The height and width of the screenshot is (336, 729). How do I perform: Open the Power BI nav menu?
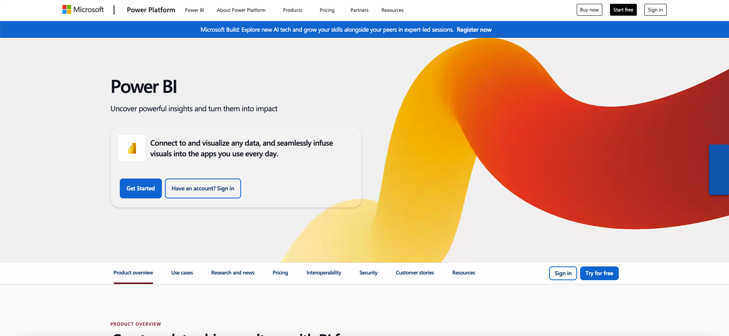(194, 10)
